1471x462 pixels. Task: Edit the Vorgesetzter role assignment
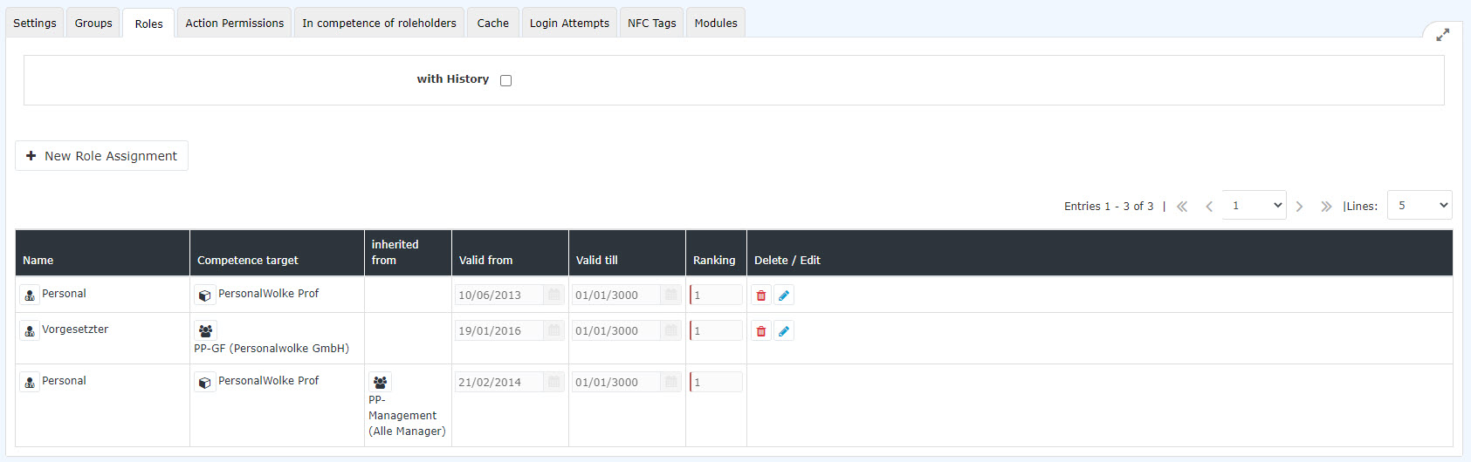[784, 331]
